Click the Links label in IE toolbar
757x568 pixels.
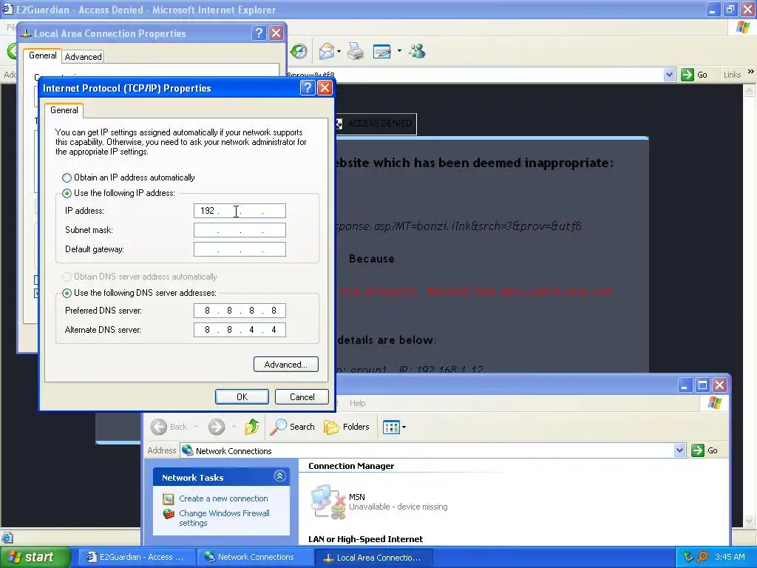[x=732, y=75]
